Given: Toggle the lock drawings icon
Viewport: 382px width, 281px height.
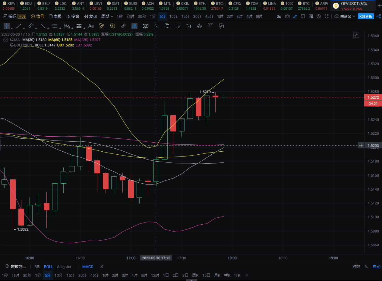Looking at the screenshot, I should (156, 26).
